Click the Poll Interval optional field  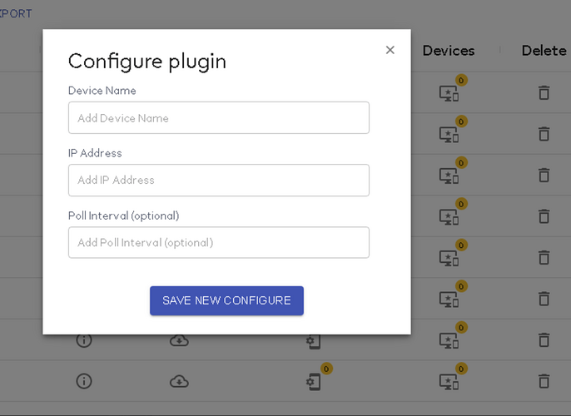point(219,242)
